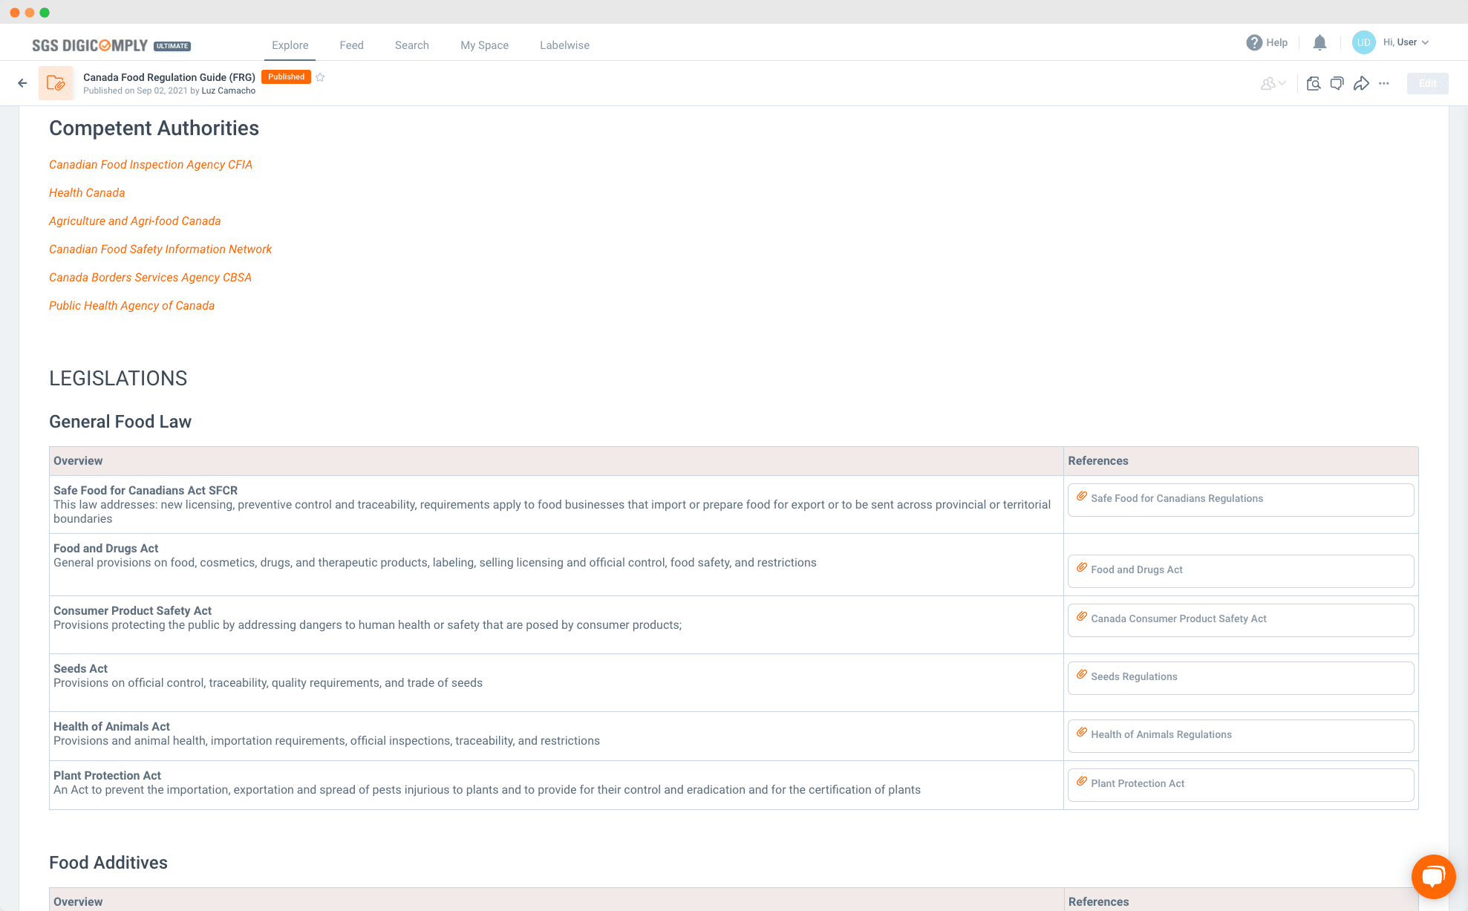The height and width of the screenshot is (911, 1468).
Task: Open the Food and Drugs Act reference
Action: click(1240, 571)
